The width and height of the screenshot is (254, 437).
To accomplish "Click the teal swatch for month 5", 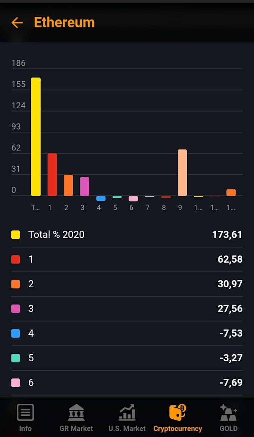I will point(16,358).
